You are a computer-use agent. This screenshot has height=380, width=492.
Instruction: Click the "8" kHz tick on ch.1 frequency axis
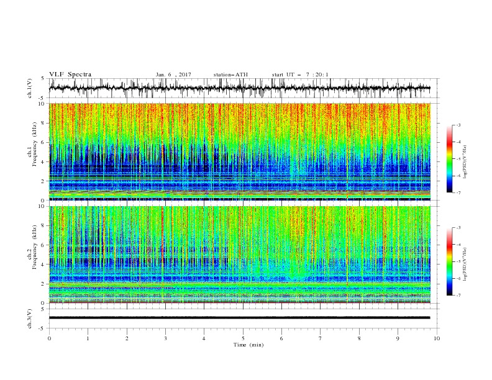44,123
